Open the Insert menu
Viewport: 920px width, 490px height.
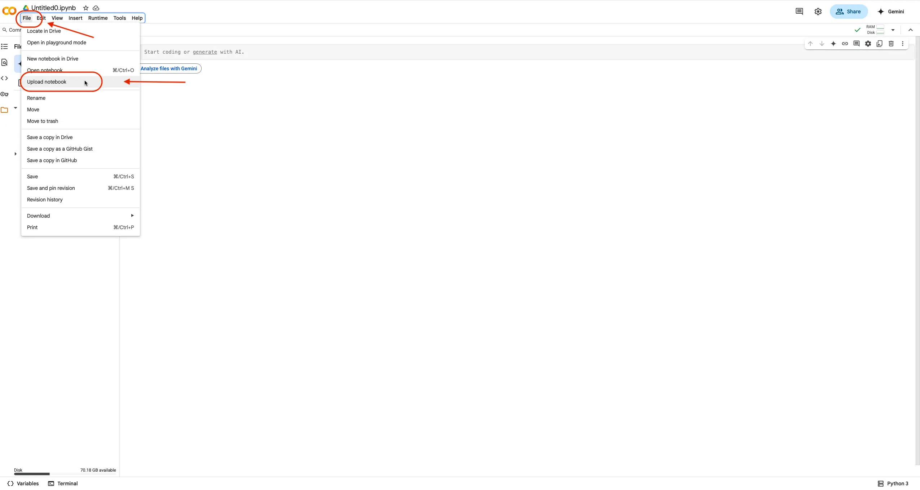pos(75,18)
